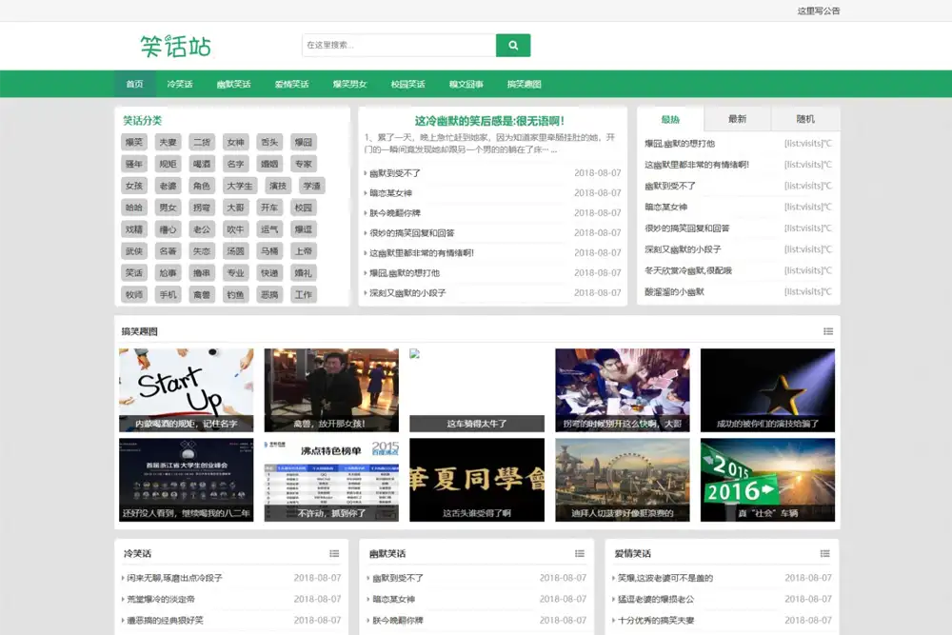Switch to the 最新 tab

[x=738, y=118]
